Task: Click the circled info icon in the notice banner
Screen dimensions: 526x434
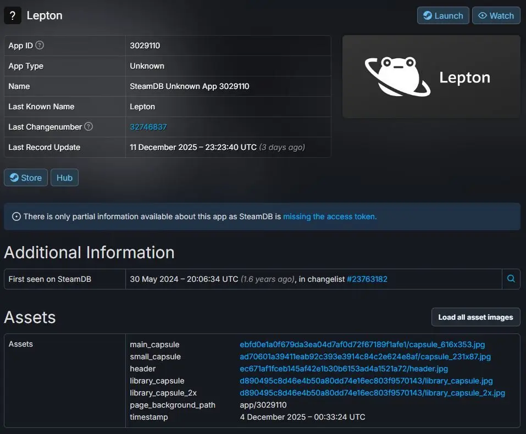Action: click(15, 216)
